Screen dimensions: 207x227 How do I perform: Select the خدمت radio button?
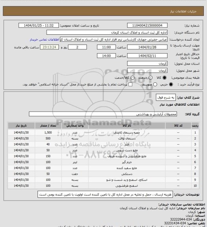(151, 78)
